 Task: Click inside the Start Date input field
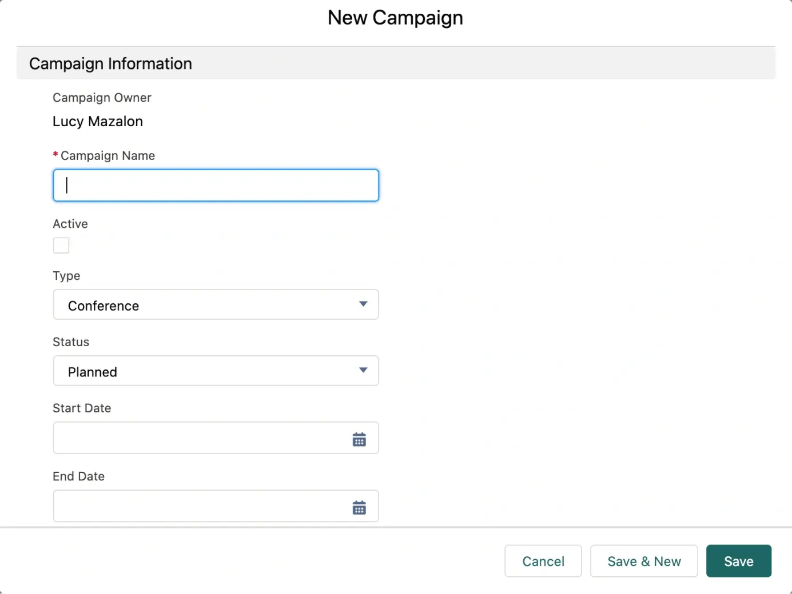(x=200, y=438)
